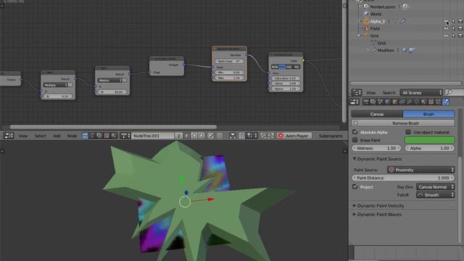Collapse the Alpha_0 tree item
The width and height of the screenshot is (464, 261).
pyautogui.click(x=359, y=21)
